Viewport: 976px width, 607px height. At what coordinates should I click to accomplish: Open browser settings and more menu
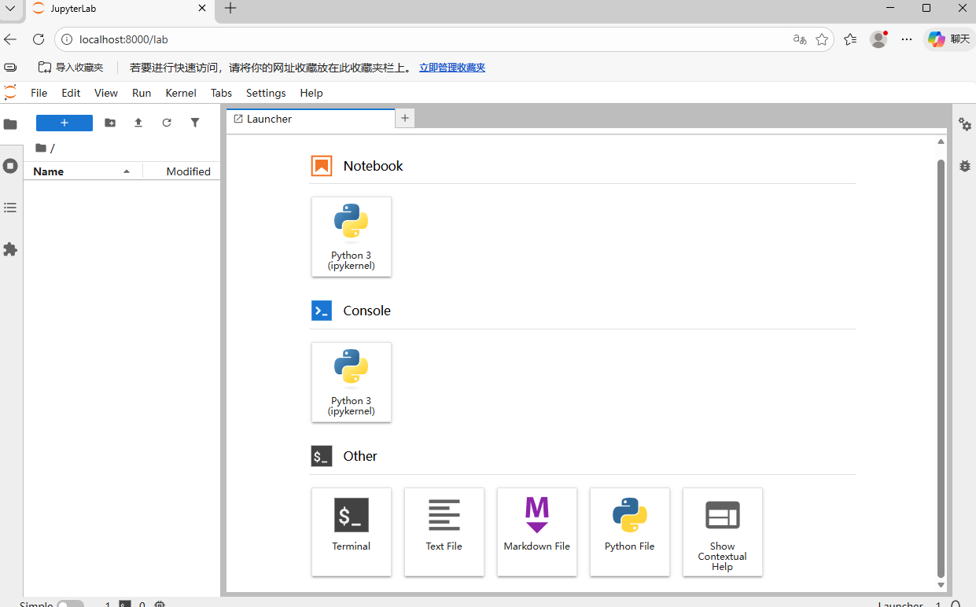[x=907, y=39]
